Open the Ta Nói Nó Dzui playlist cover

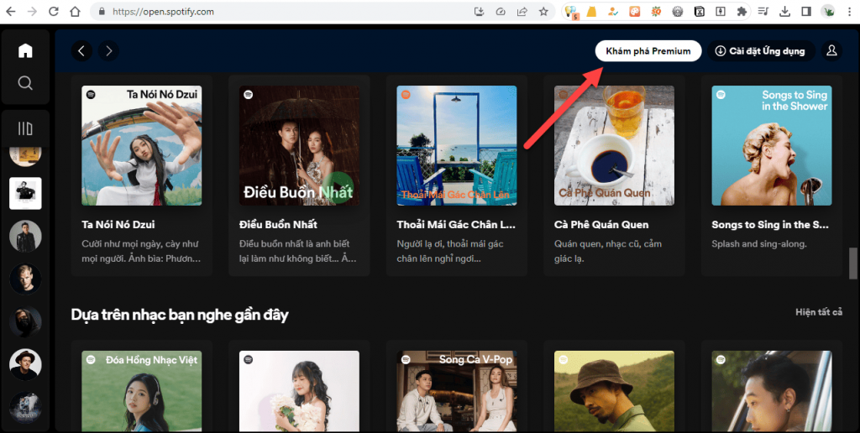(x=142, y=145)
